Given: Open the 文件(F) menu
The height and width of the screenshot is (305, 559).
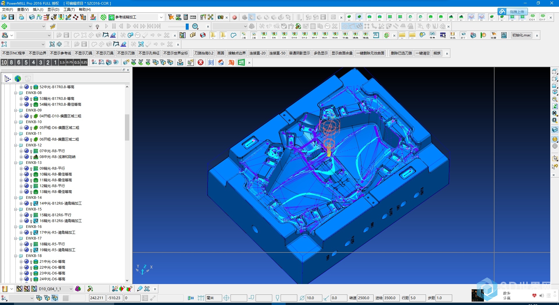Looking at the screenshot, I should tap(8, 9).
